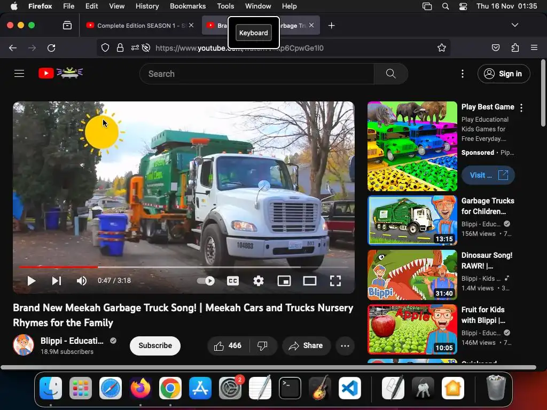Screen dimensions: 547x410
Task: Open the Play Best Game ad thumbnail
Action: click(412, 146)
